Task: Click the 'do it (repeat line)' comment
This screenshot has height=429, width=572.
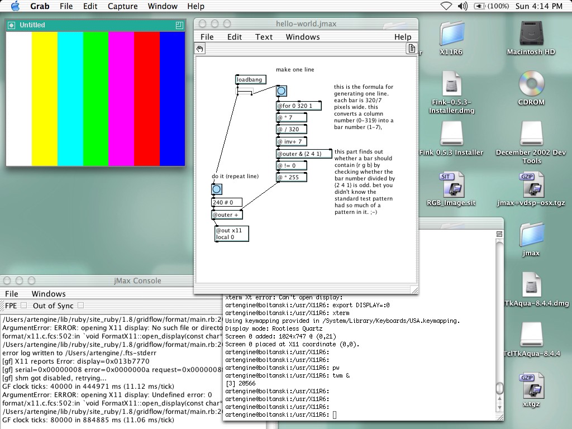Action: [235, 176]
